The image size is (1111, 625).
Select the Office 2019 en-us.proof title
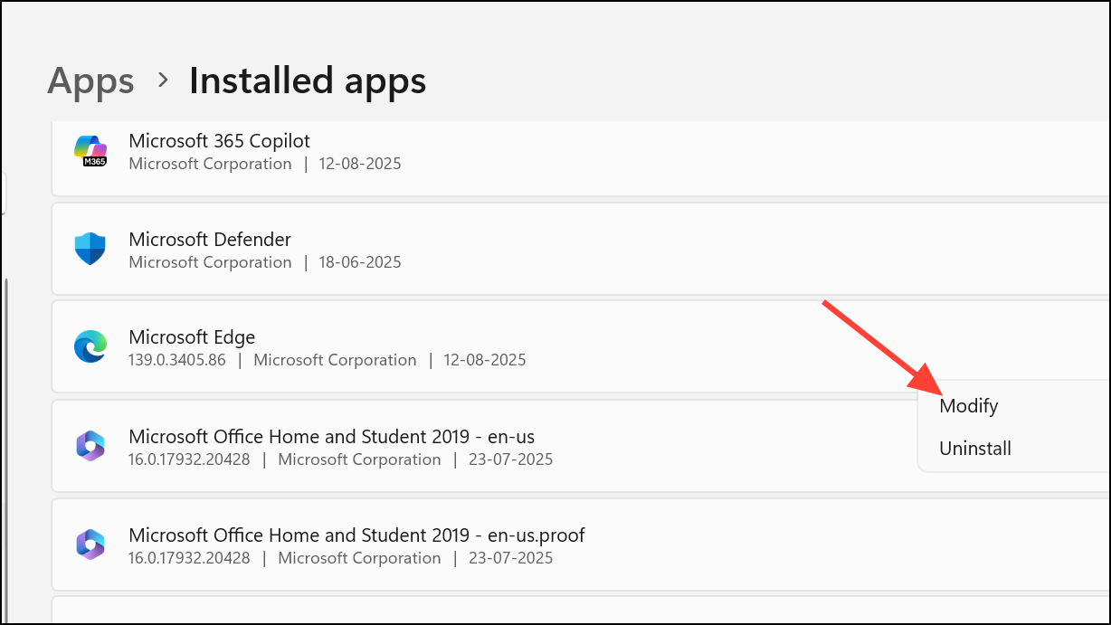click(356, 535)
